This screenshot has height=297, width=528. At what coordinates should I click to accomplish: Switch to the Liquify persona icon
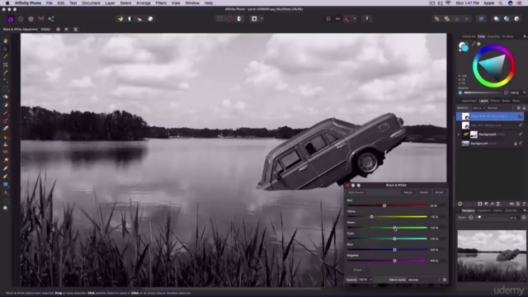pos(21,19)
